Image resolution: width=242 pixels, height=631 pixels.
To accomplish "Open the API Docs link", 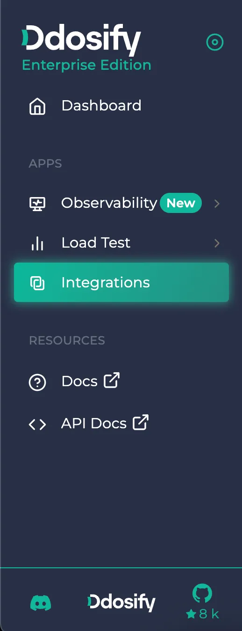I will (94, 424).
